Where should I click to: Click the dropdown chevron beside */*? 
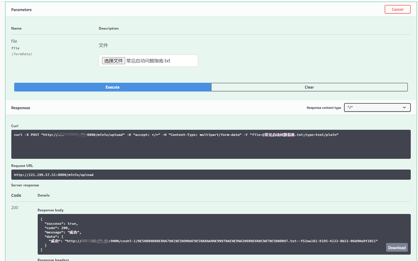(404, 107)
